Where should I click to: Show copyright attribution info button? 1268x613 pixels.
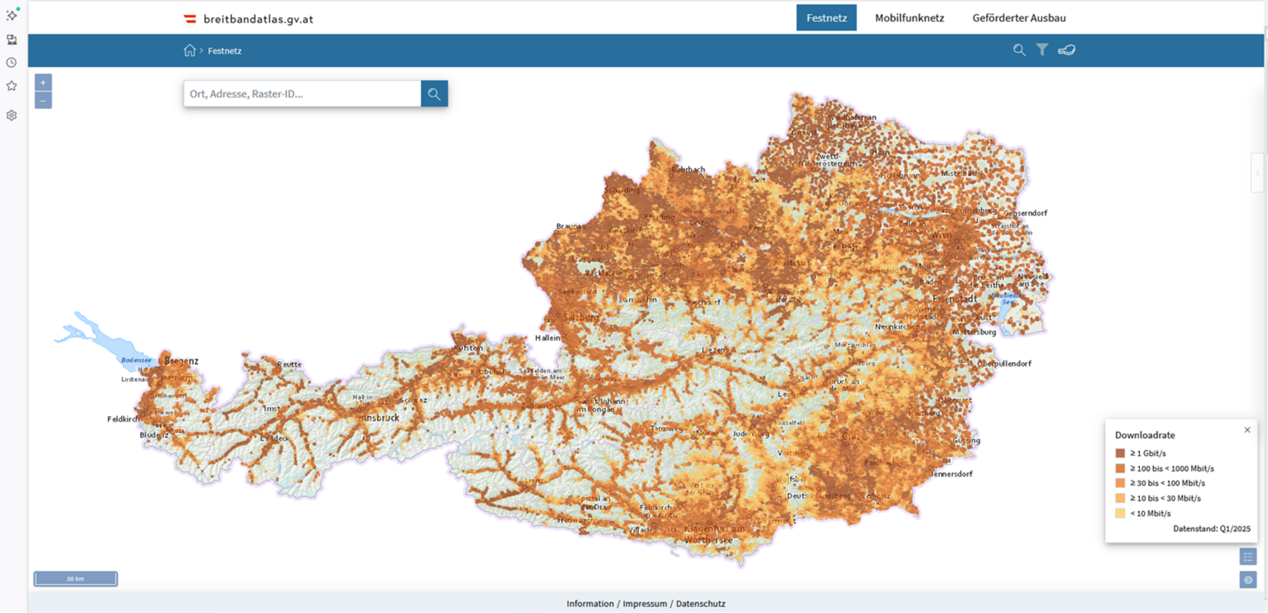point(1248,580)
